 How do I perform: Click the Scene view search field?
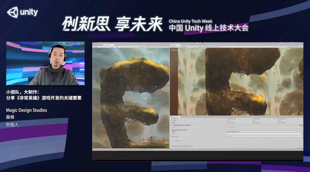point(157,47)
